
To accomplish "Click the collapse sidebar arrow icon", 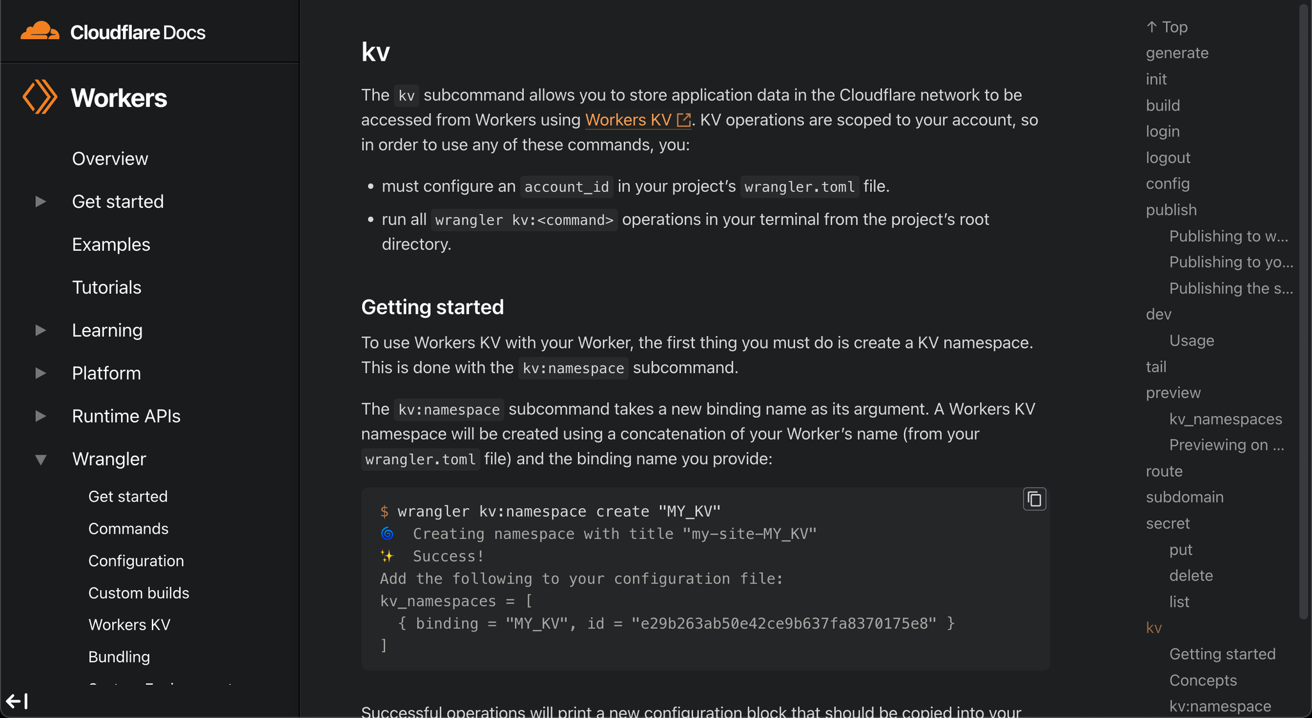I will 17,699.
